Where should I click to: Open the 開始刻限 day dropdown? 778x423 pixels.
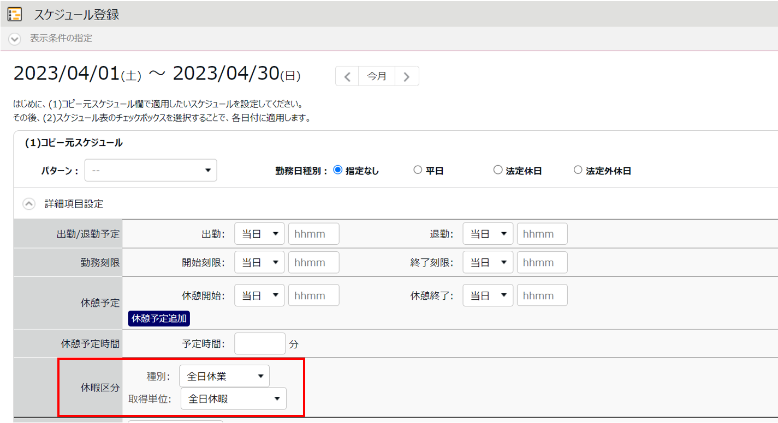click(x=259, y=262)
